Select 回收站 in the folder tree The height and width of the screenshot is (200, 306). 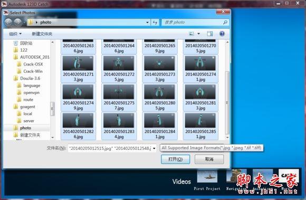coord(26,43)
